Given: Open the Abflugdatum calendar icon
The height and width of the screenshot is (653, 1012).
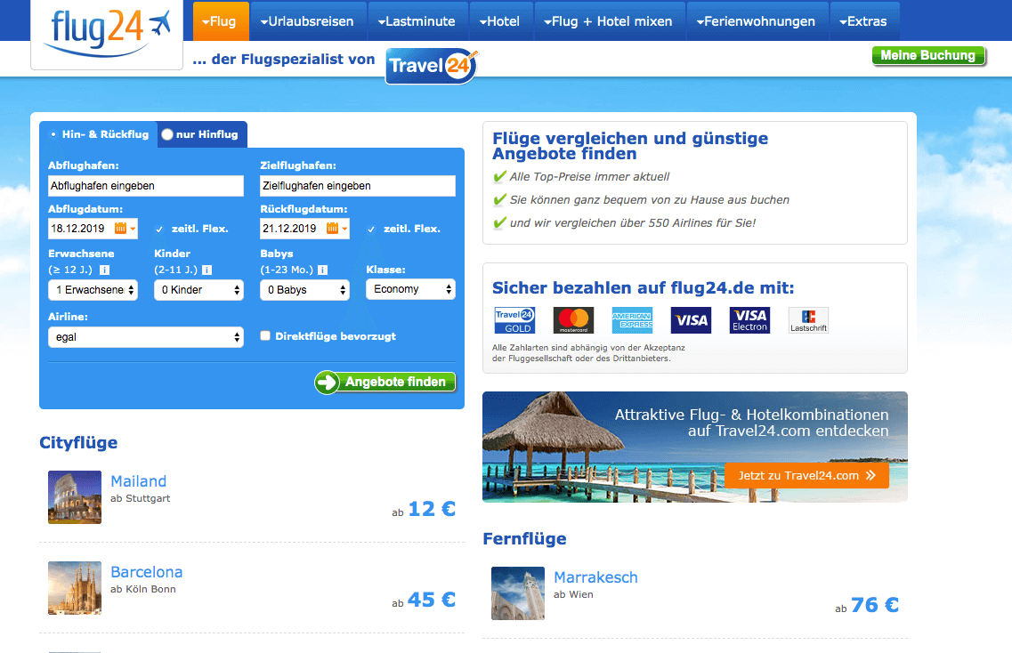Looking at the screenshot, I should pos(120,229).
